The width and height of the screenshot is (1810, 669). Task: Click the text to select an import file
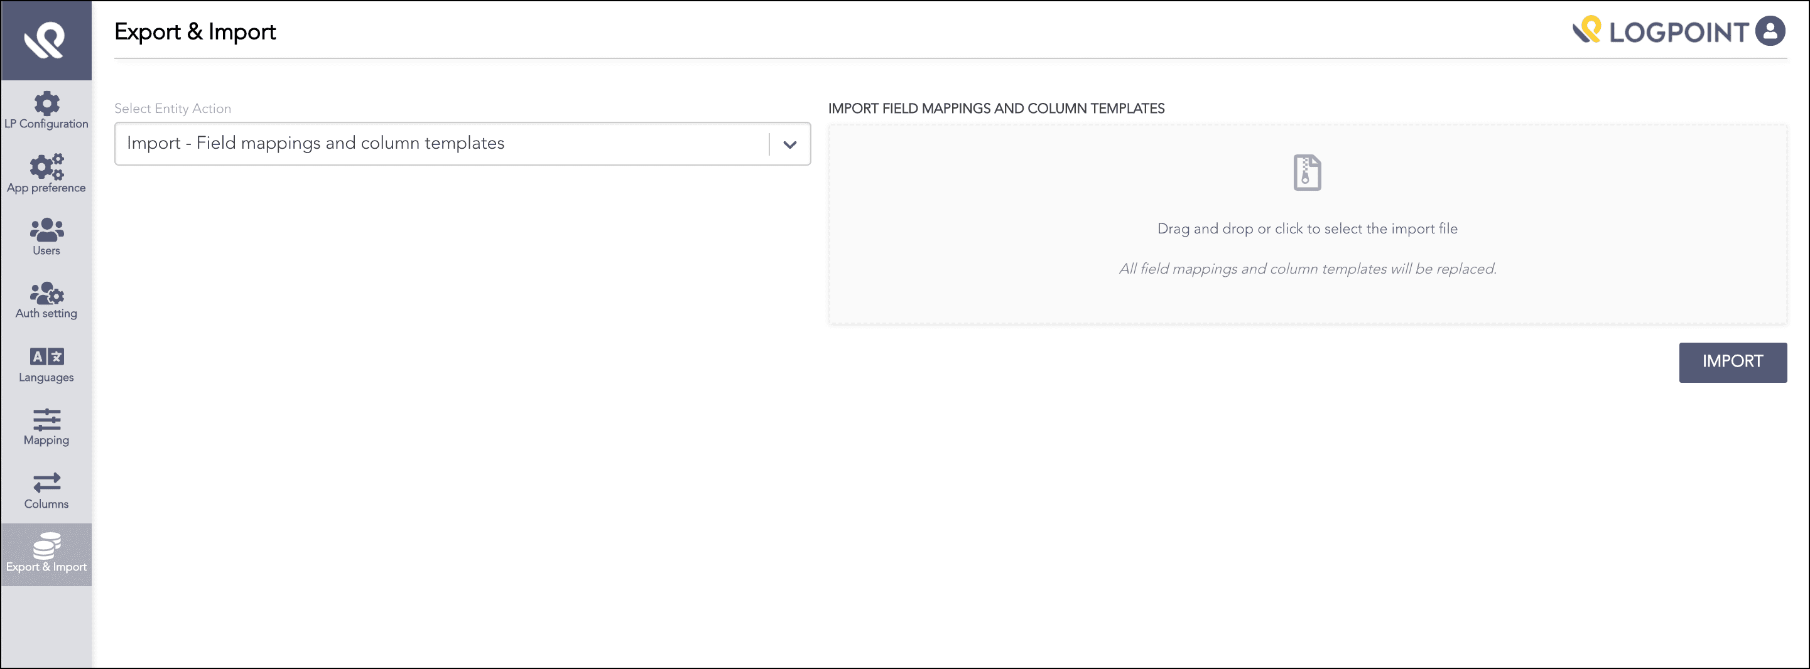(1307, 228)
